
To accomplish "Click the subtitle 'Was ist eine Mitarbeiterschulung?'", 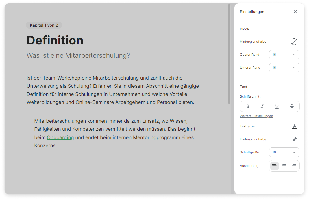I will (x=78, y=55).
